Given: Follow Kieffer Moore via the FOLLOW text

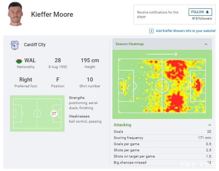Looking at the screenshot, I should coord(197,12).
